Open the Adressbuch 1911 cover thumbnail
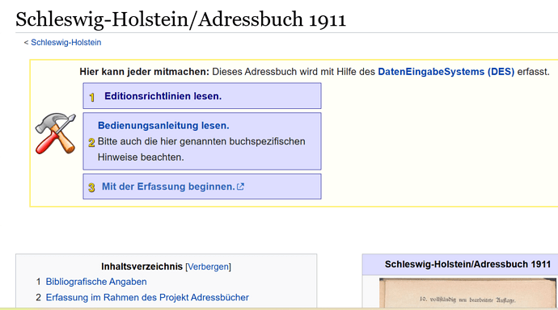 pos(467,292)
